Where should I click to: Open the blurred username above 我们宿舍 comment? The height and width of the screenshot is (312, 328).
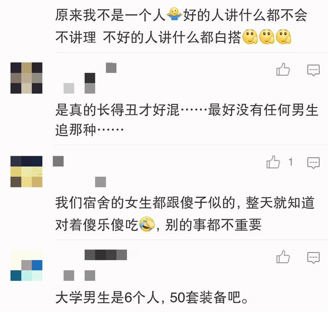79,171
